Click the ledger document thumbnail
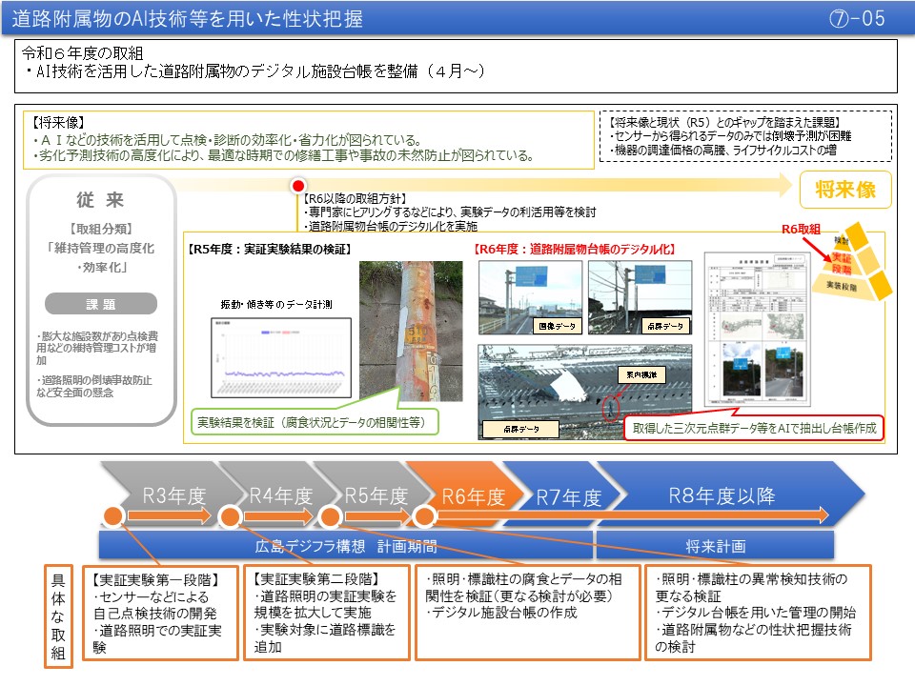Viewport: 915px width, 686px height. (758, 329)
